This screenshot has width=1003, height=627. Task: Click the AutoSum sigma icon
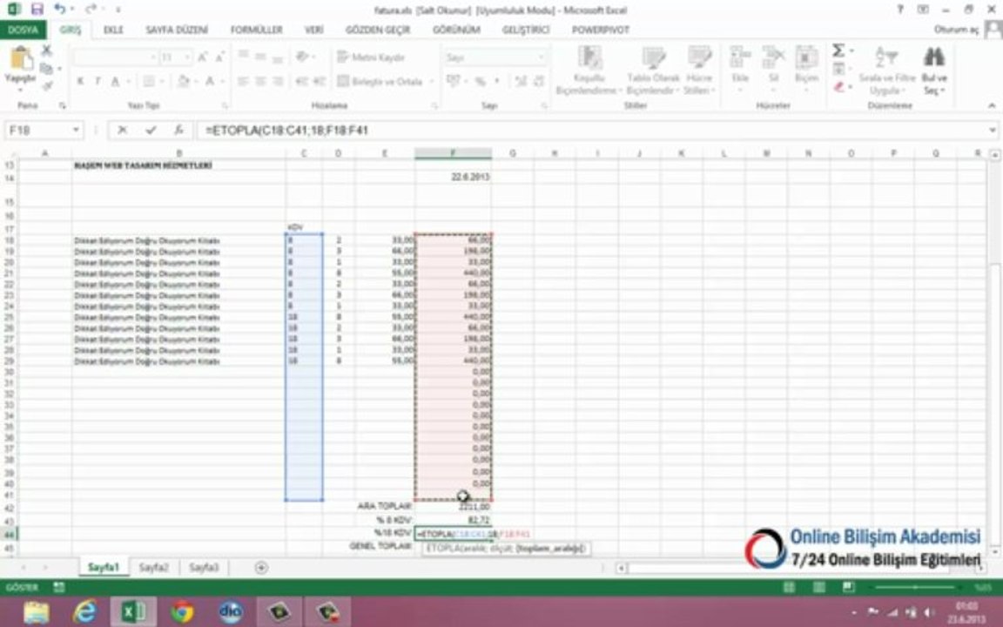838,50
